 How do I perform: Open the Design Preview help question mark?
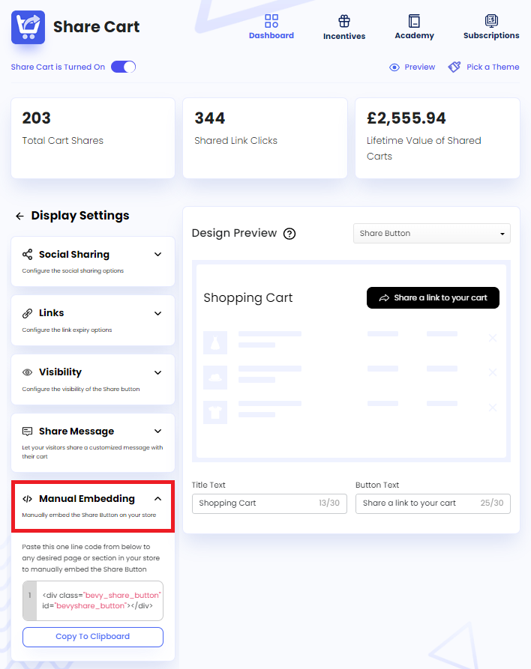pyautogui.click(x=289, y=234)
